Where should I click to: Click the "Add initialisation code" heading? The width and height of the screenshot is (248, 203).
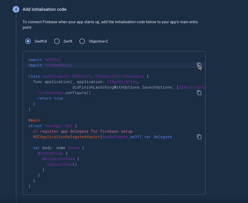44,9
